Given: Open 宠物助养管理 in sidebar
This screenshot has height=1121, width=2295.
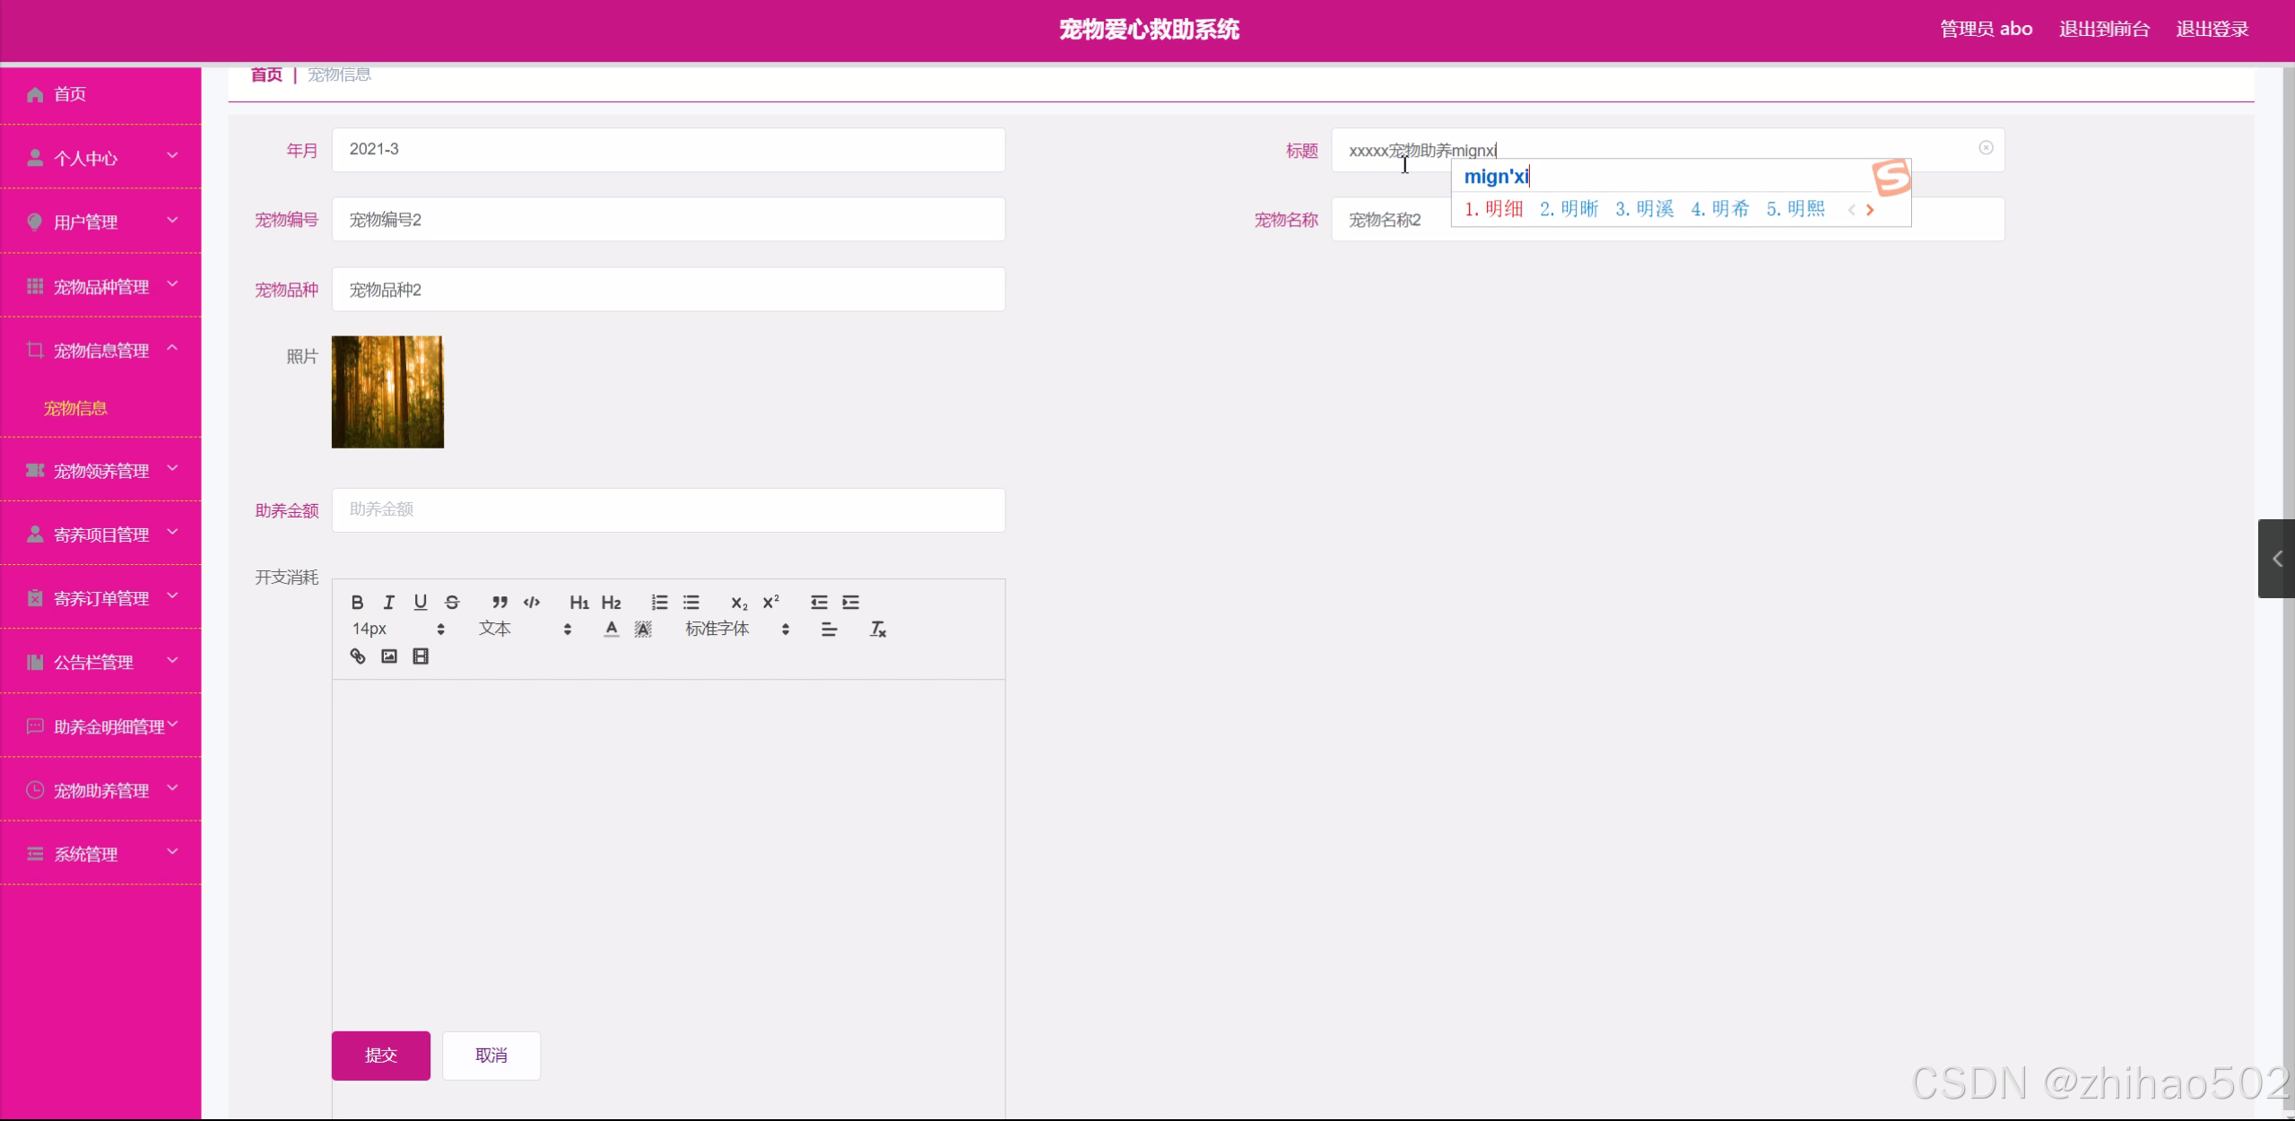Looking at the screenshot, I should 100,790.
